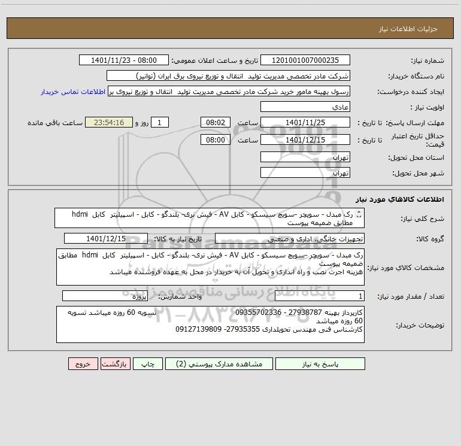The image size is (461, 446).
Task: Click the واحد شمارش field پروژه
Action: coord(105,296)
